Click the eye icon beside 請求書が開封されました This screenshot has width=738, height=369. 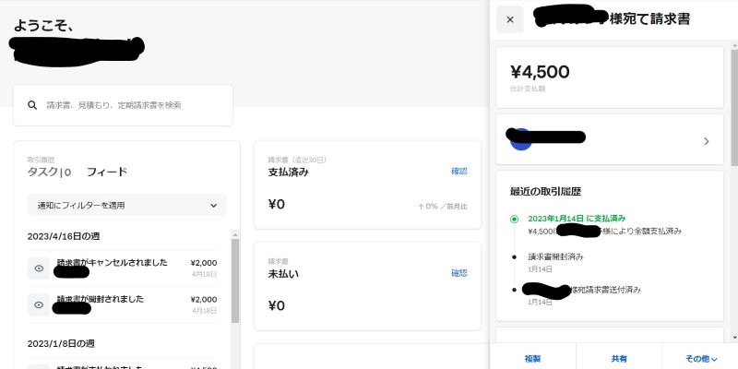(39, 304)
